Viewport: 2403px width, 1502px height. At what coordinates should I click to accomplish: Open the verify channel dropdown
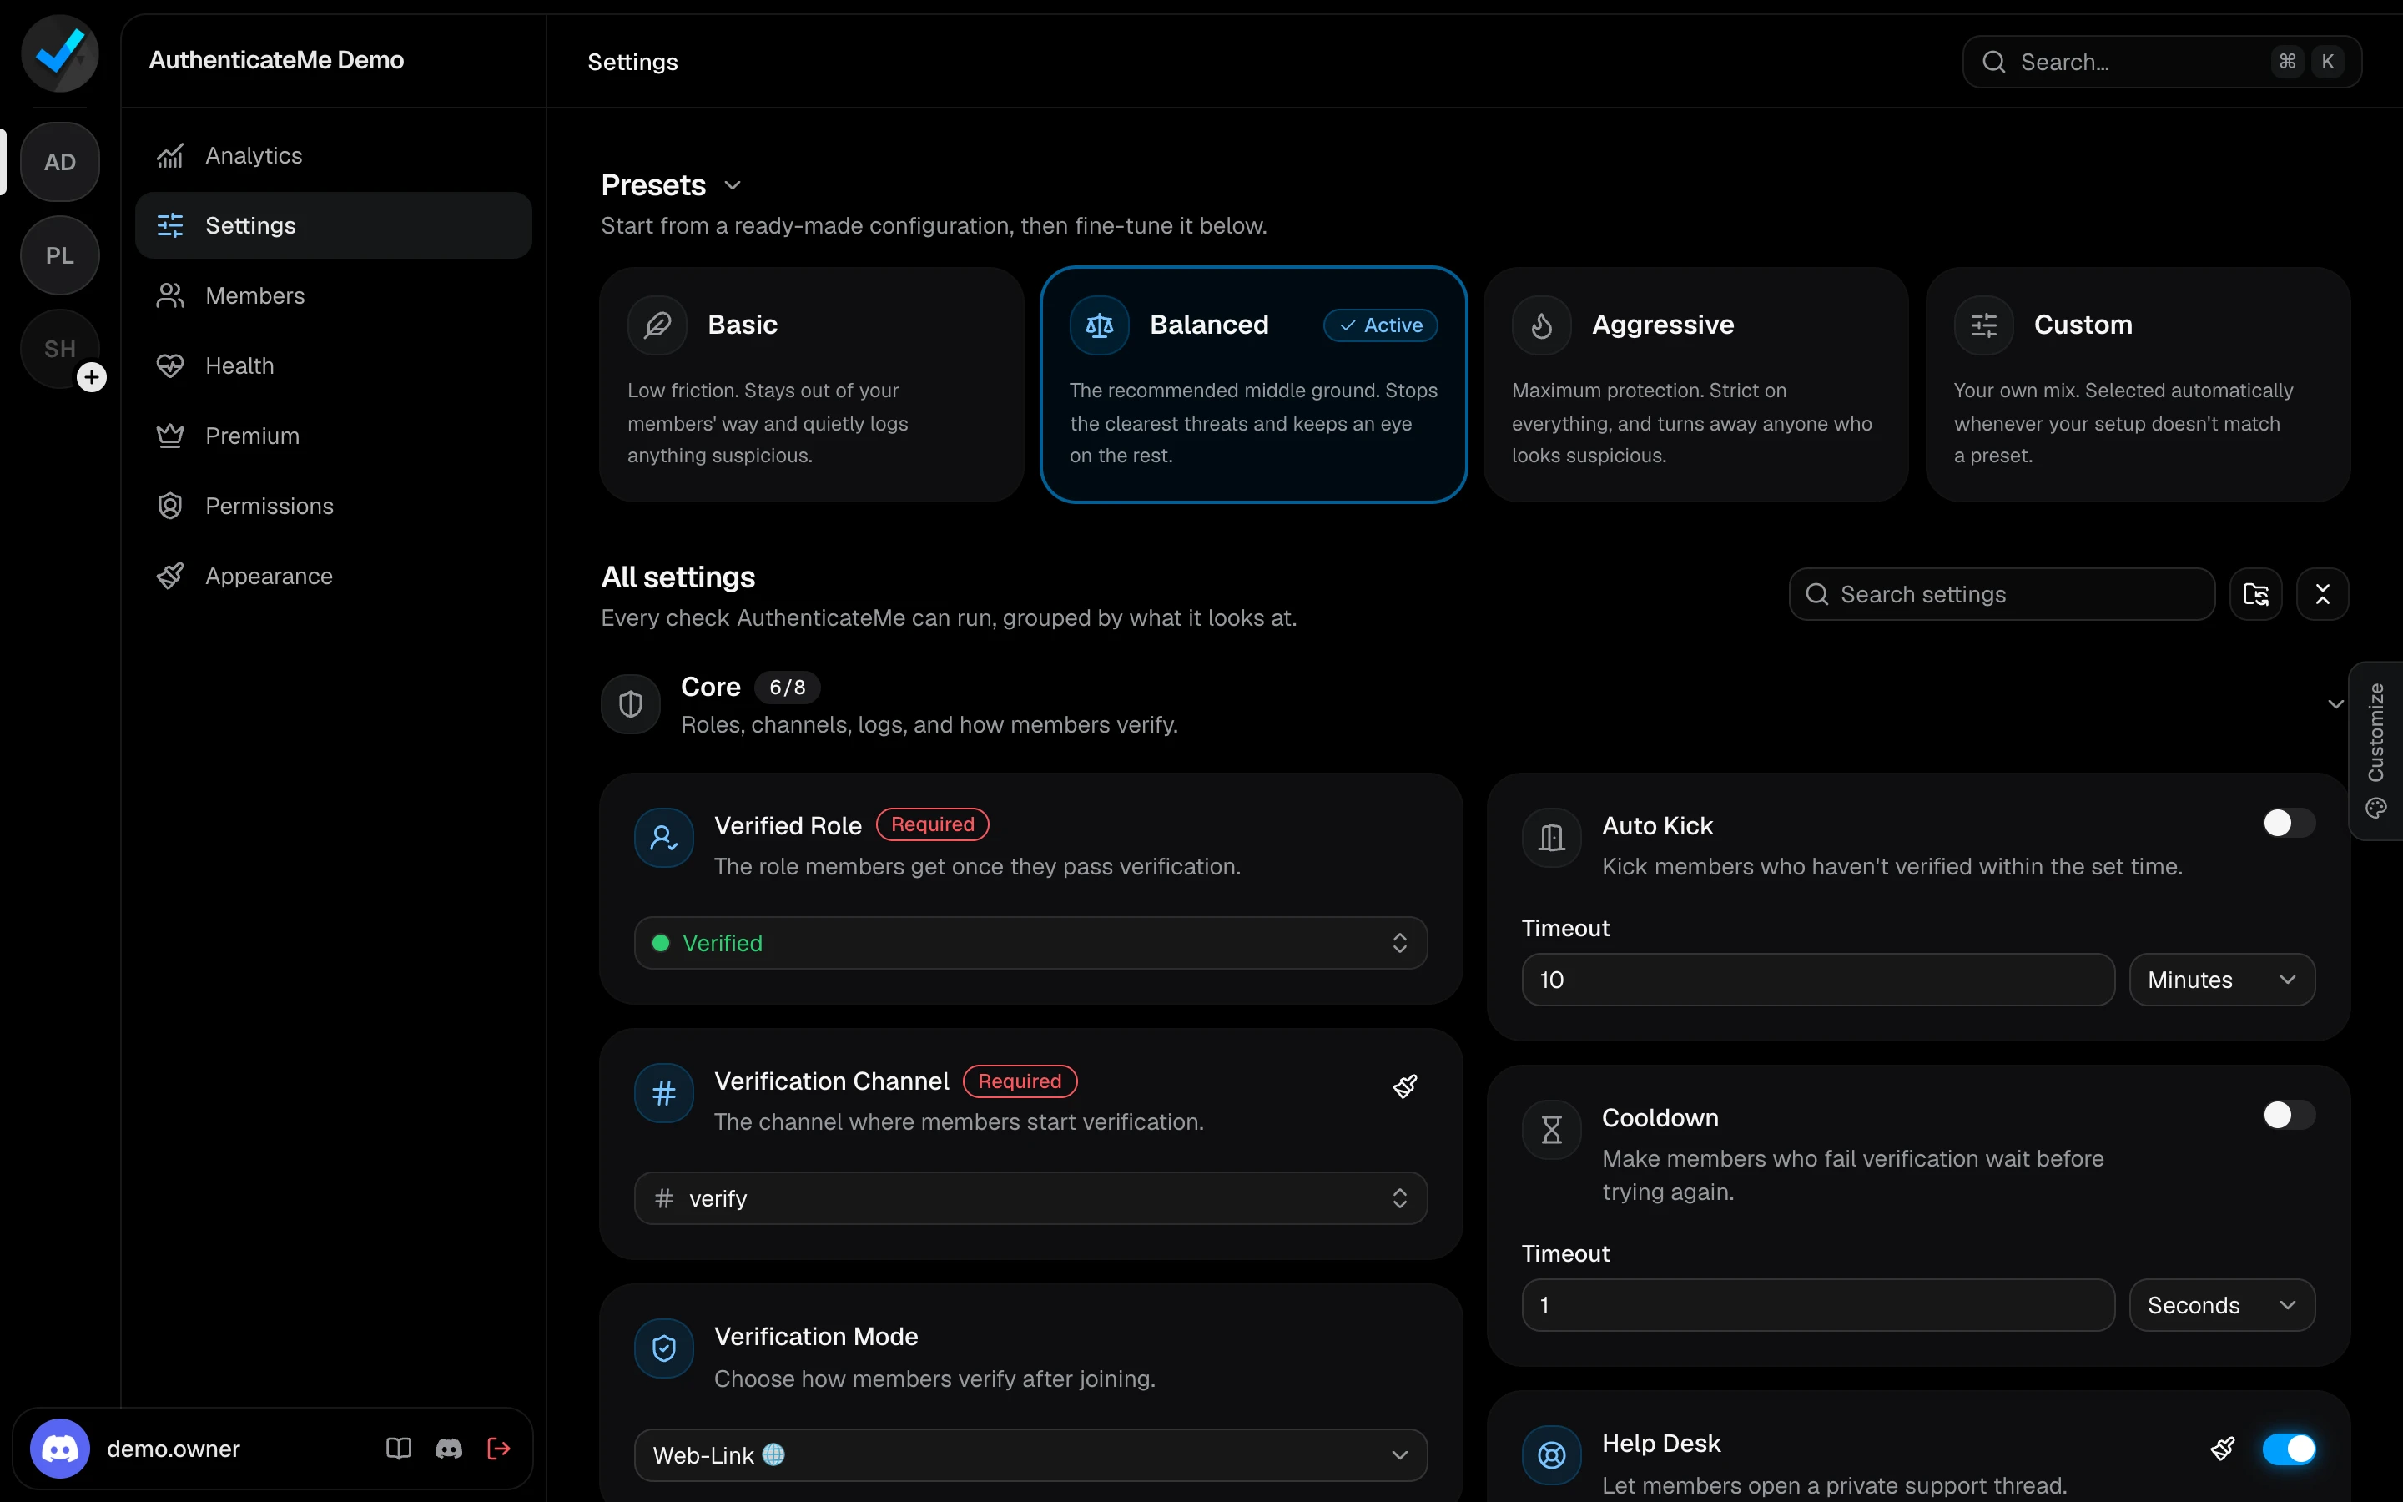pos(1030,1198)
